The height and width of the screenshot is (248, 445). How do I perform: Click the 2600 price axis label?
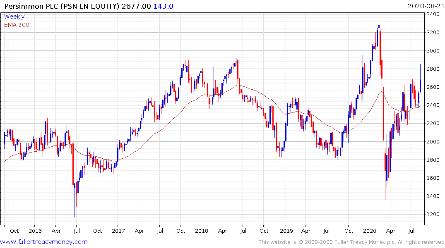tap(433, 87)
